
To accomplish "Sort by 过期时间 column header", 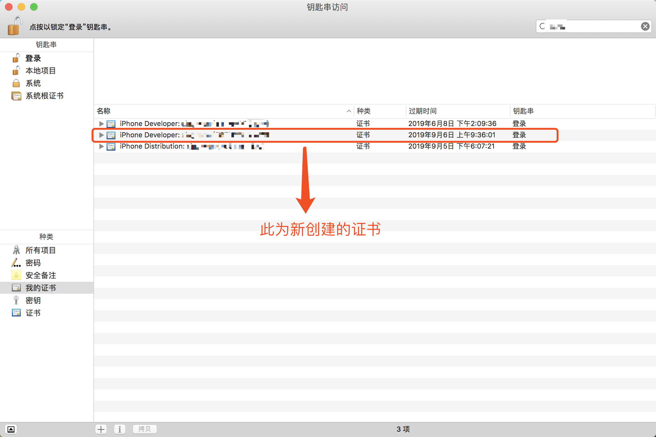I will [423, 111].
